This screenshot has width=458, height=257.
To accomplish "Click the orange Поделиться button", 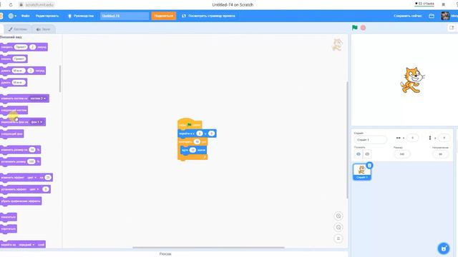I will click(164, 16).
